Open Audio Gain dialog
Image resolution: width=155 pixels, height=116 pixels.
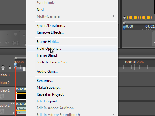pyautogui.click(x=47, y=71)
